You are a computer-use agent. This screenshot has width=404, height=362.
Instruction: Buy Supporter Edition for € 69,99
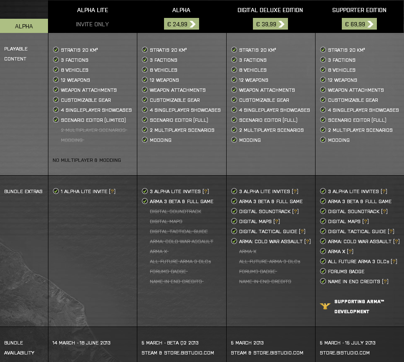pyautogui.click(x=359, y=24)
